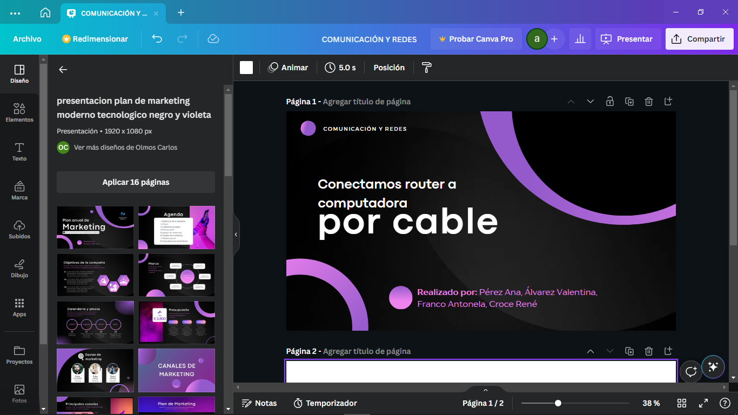This screenshot has height=415, width=738.
Task: Expand the page thumbnails bar at bottom
Action: 485,390
